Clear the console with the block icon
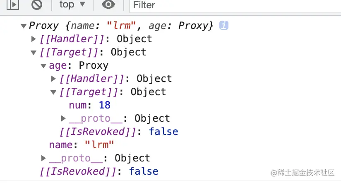The image size is (341, 183). pyautogui.click(x=37, y=5)
